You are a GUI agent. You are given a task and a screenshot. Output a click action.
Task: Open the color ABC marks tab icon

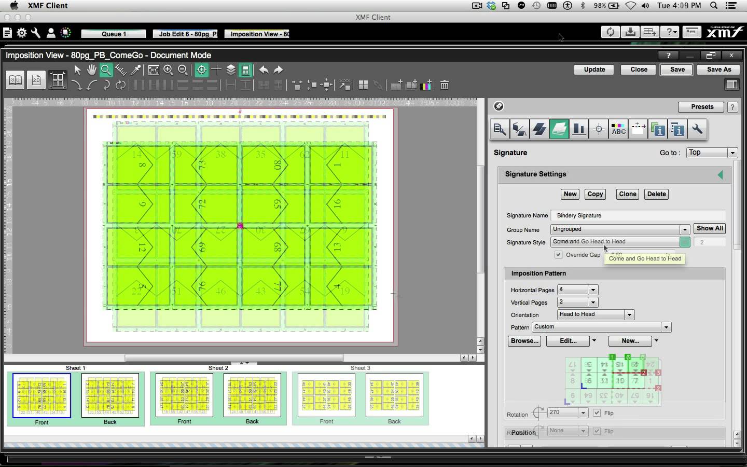coord(618,129)
